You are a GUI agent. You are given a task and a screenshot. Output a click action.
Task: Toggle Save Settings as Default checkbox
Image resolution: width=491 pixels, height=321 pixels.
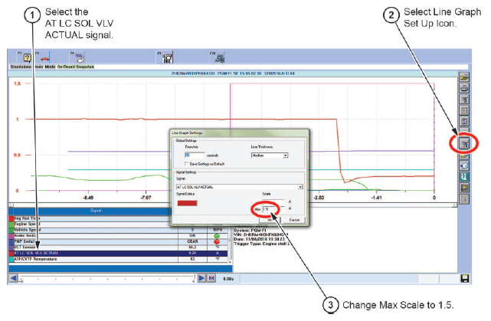pyautogui.click(x=187, y=164)
